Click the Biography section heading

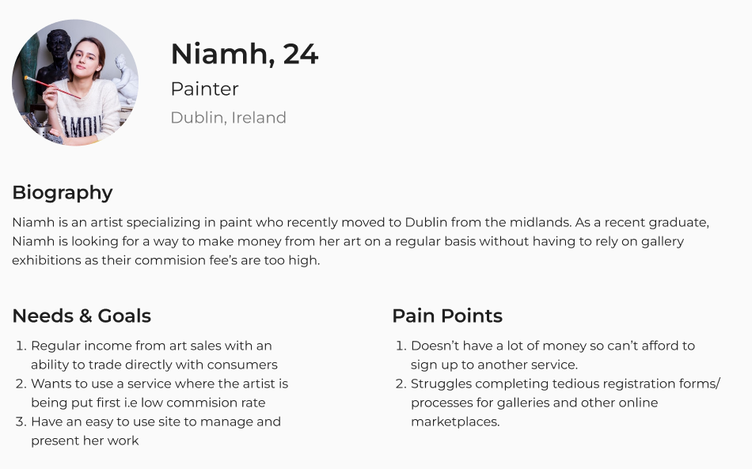click(x=62, y=192)
